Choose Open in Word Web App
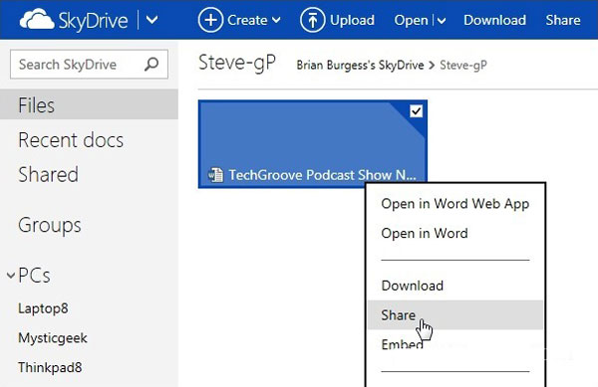The width and height of the screenshot is (598, 387). (x=455, y=204)
